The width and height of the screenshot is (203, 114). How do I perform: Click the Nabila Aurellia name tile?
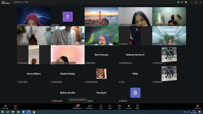pos(68,93)
